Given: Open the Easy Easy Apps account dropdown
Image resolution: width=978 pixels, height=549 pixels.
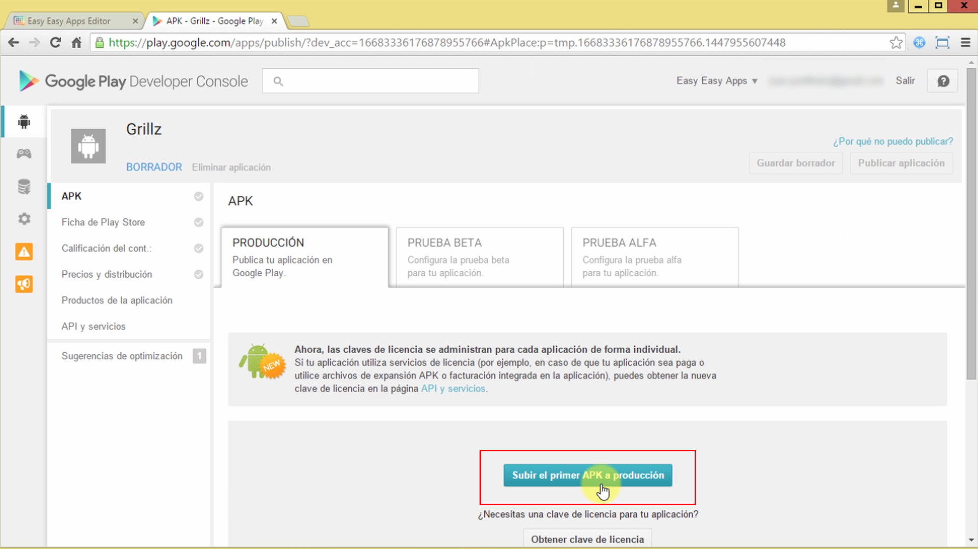Looking at the screenshot, I should [x=716, y=80].
